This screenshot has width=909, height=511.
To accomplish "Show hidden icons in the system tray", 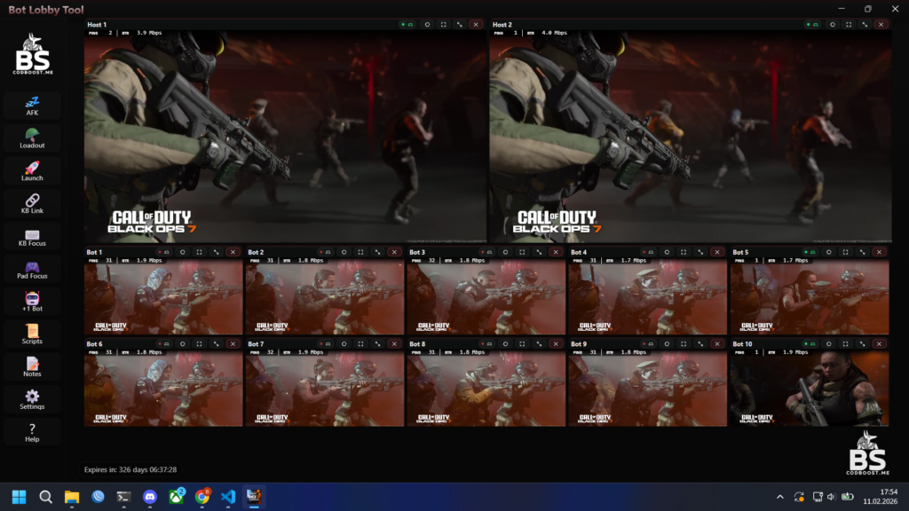I will (x=780, y=497).
